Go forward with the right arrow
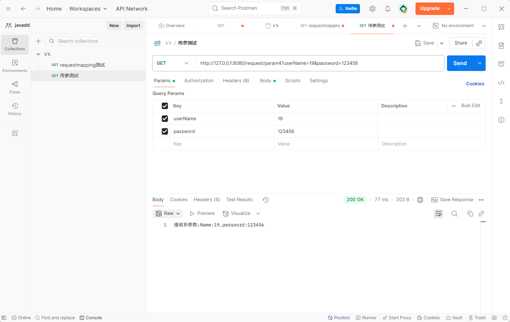510x322 pixels. point(37,9)
